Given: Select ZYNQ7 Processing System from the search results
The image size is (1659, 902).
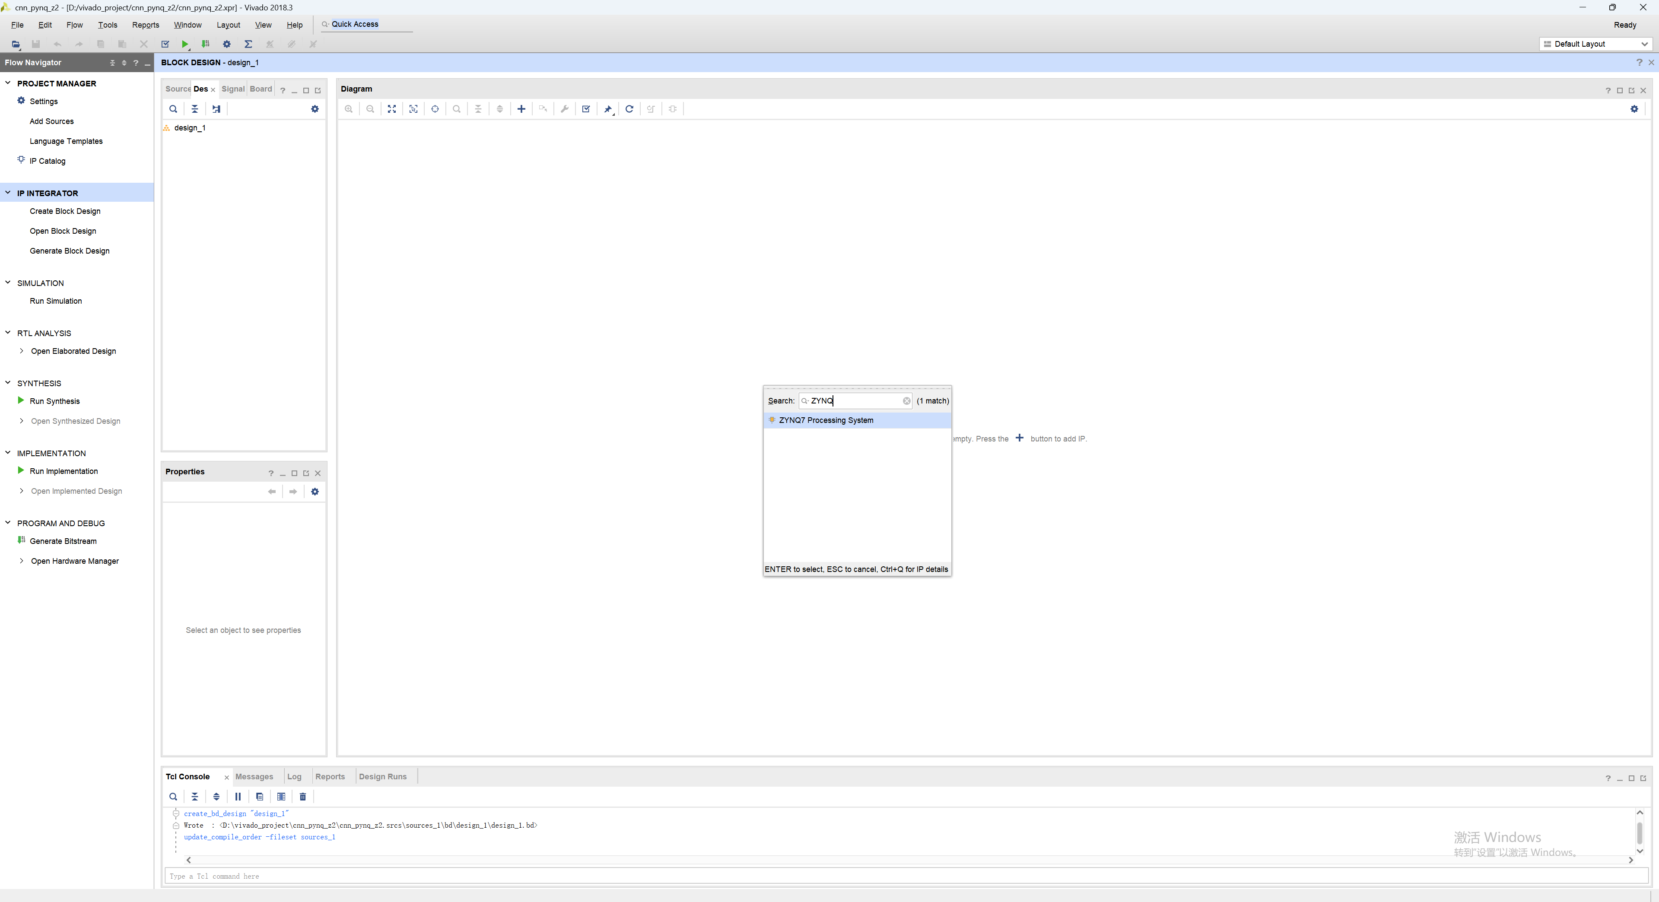Looking at the screenshot, I should pyautogui.click(x=826, y=420).
